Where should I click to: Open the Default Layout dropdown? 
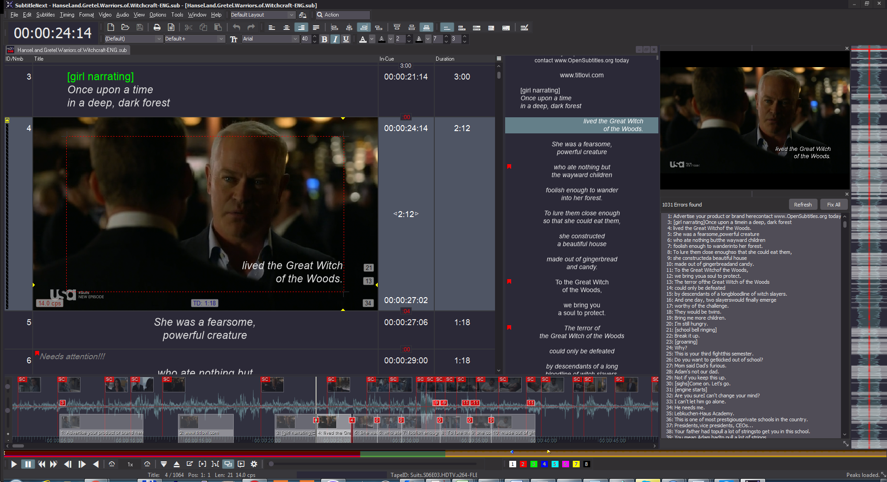292,15
